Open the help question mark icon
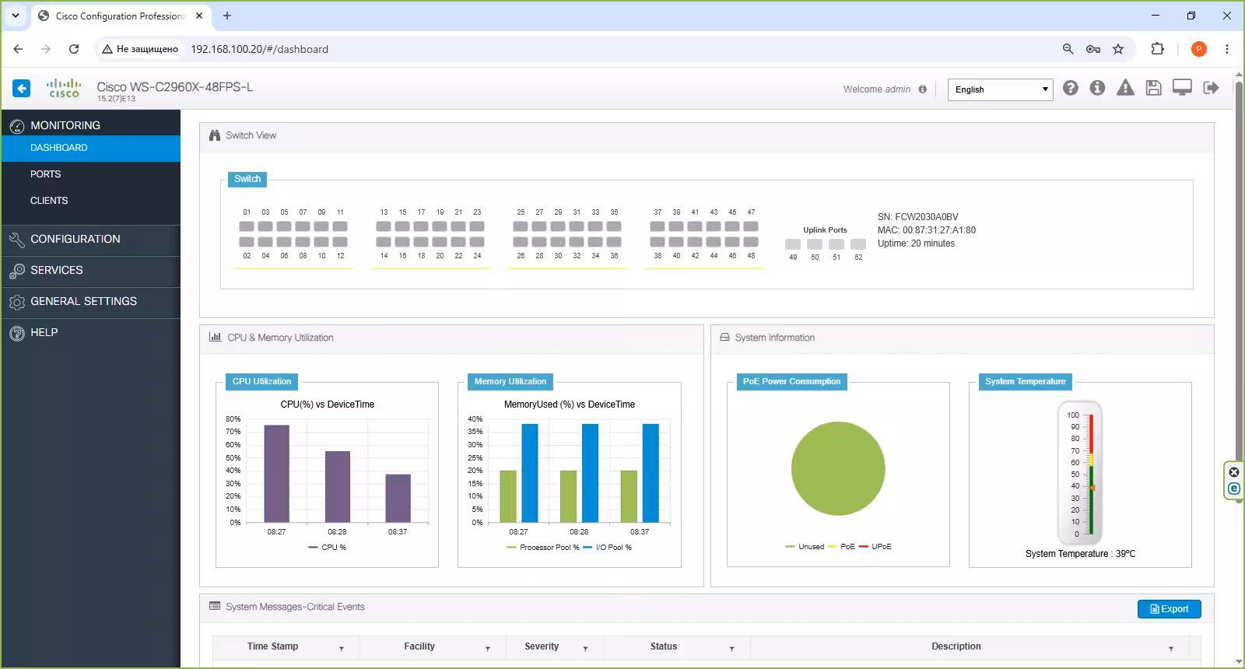1245x669 pixels. pyautogui.click(x=1071, y=88)
